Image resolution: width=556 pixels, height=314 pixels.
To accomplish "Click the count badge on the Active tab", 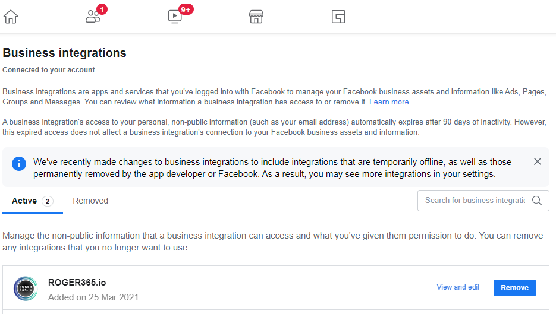I will [48, 201].
